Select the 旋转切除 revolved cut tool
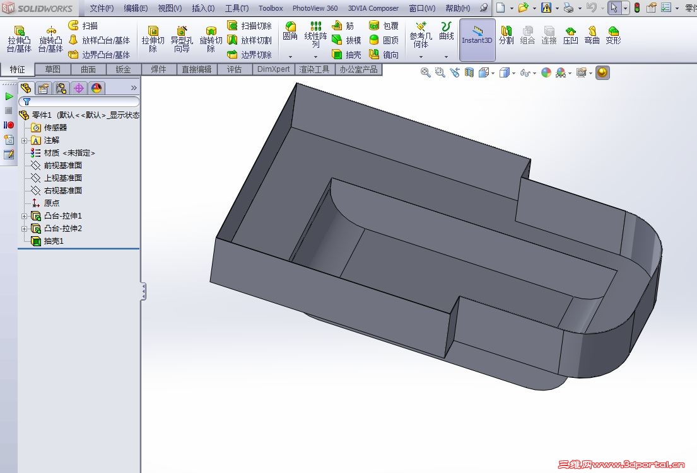697x473 pixels. 211,39
